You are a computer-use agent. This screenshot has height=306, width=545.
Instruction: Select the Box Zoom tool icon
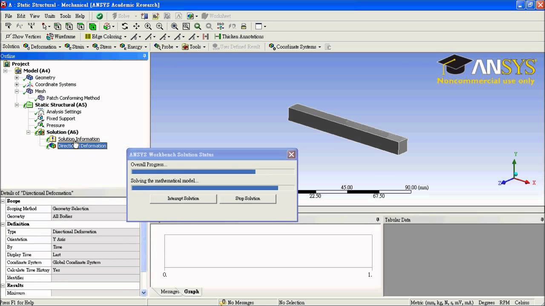coord(159,26)
